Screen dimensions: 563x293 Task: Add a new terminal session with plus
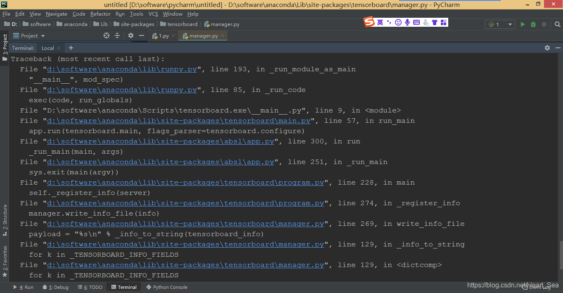[x=71, y=48]
